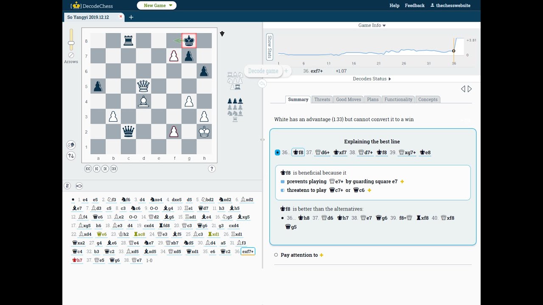This screenshot has height=305, width=543.
Task: Click the black queen on c2
Action: [128, 131]
